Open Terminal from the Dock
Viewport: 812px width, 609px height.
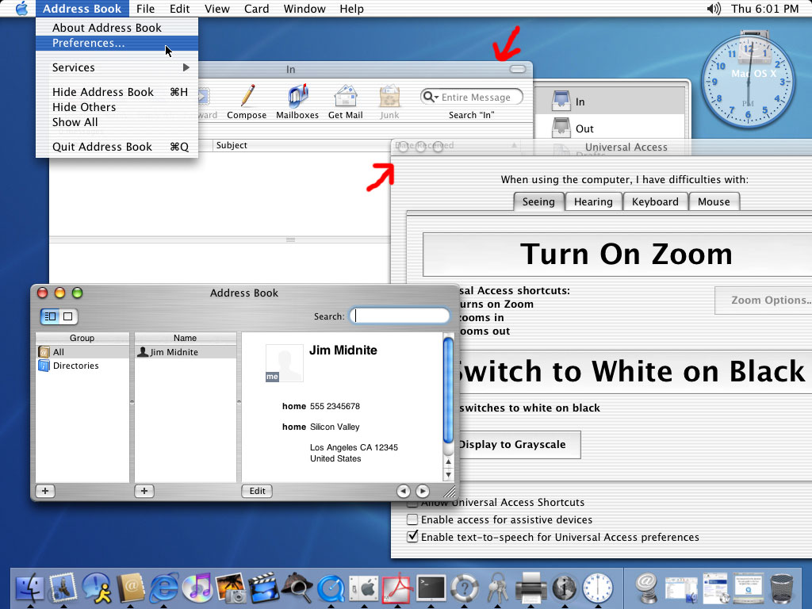[431, 588]
